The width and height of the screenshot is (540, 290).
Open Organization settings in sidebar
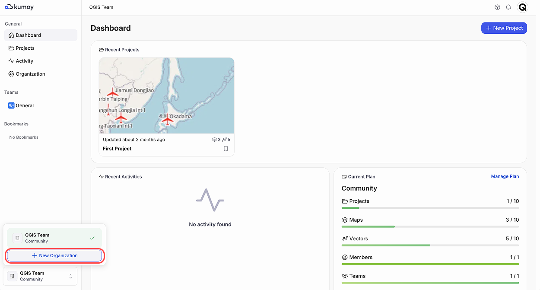(x=41, y=74)
